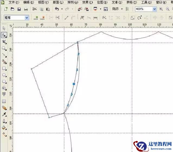Open the 排列 menu

[x=73, y=2]
